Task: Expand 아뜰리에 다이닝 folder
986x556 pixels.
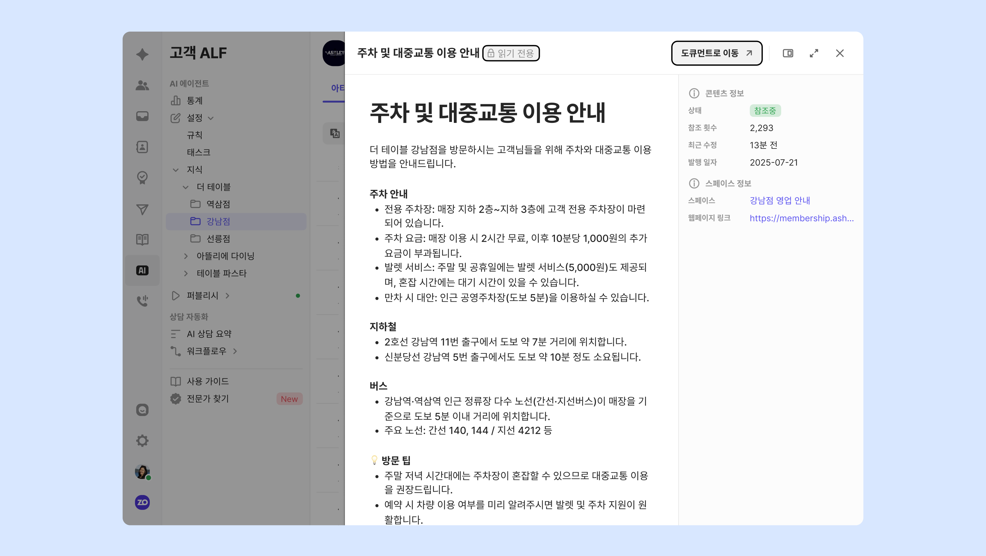Action: point(186,256)
